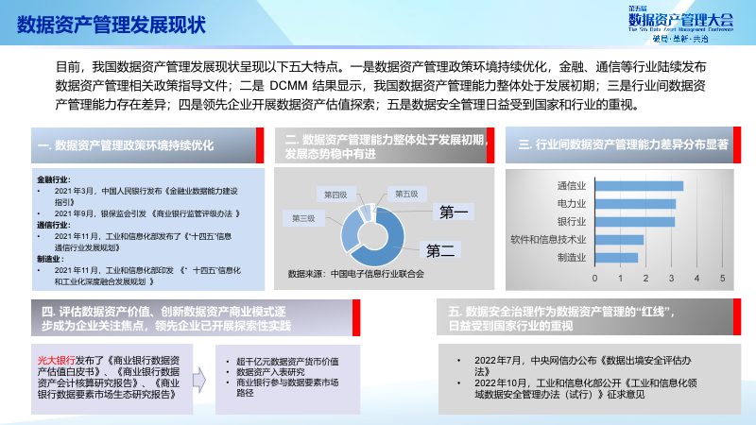This screenshot has width=756, height=425.
Task: Select section header 一. 数据资产管理政策环境持续优化
Action: [x=142, y=145]
